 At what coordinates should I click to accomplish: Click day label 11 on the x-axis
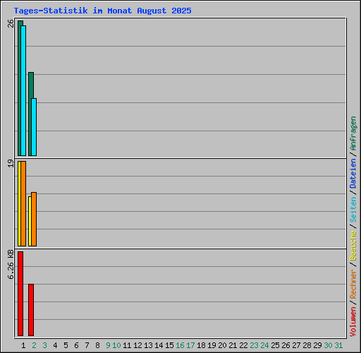pyautogui.click(x=127, y=345)
